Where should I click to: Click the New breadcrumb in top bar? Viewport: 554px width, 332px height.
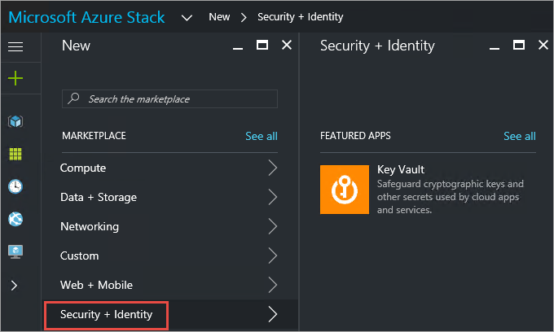pos(218,17)
